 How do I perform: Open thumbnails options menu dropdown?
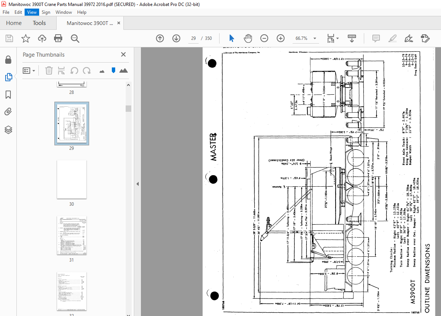29,70
